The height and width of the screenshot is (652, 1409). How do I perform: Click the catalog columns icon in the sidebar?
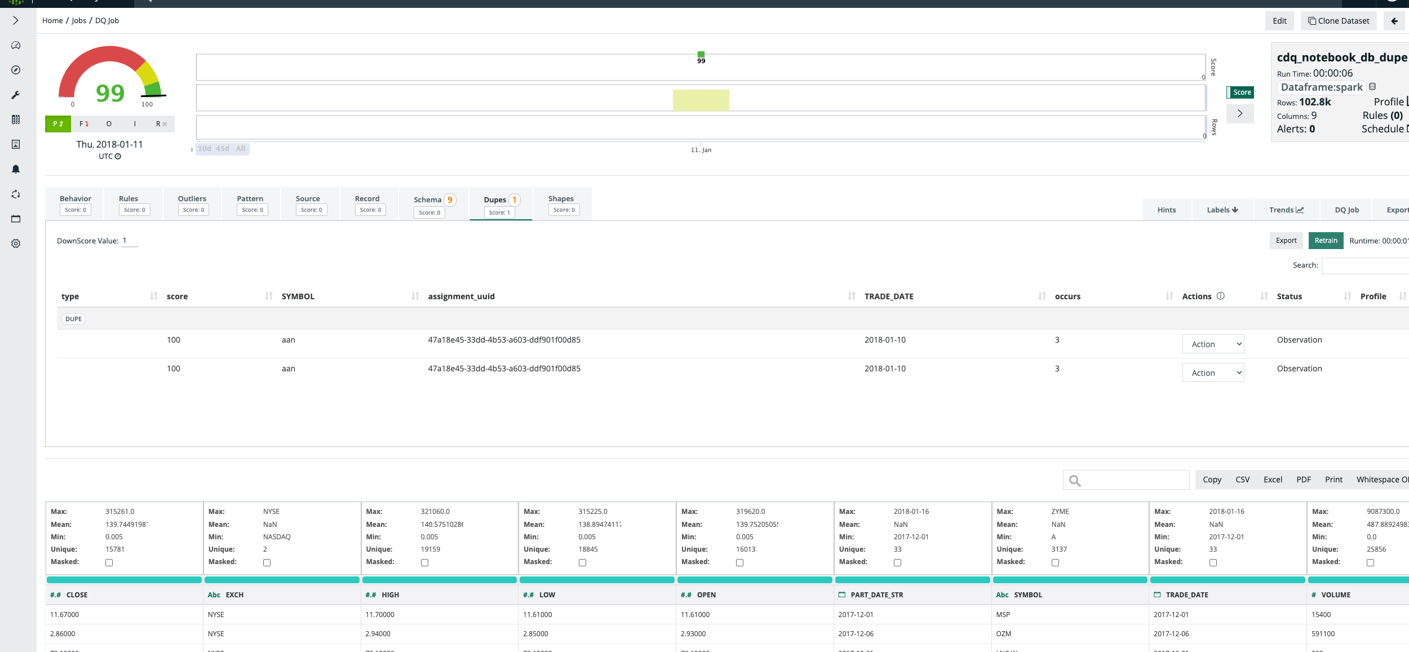pos(16,119)
